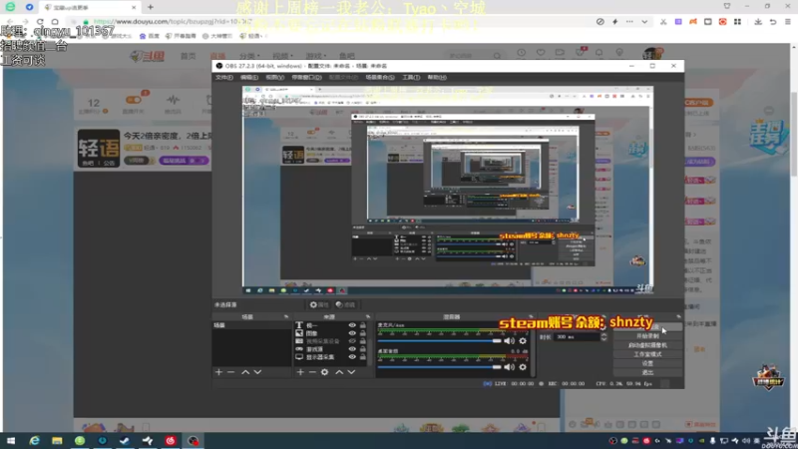The image size is (798, 449).
Task: Click the Douyu heart follow icon
Action: (x=541, y=53)
